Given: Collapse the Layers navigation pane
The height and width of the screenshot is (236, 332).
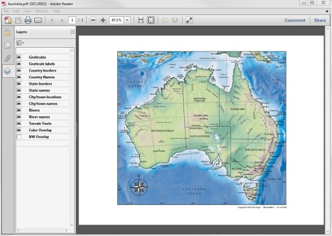Looking at the screenshot, I should point(72,32).
